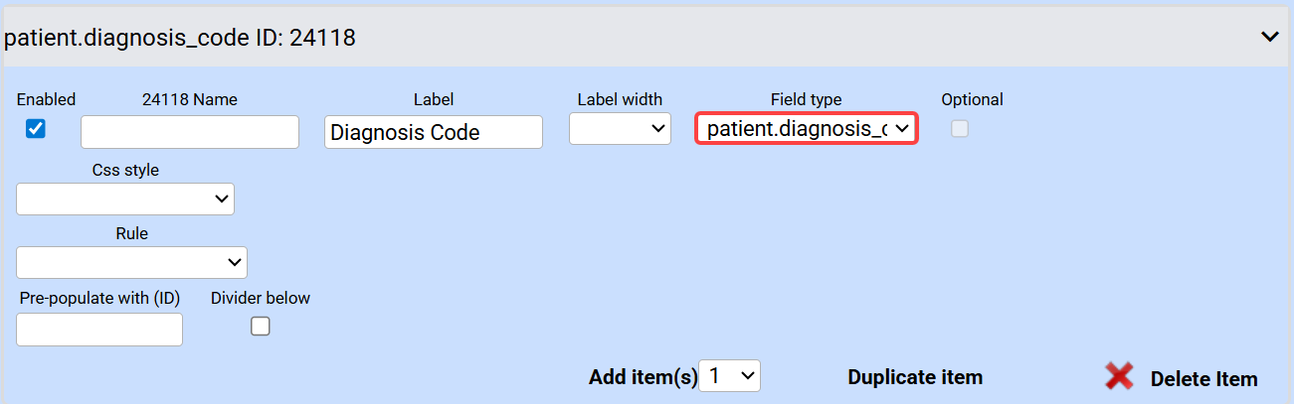Click the Delete Item text
1294x404 pixels.
1203,379
